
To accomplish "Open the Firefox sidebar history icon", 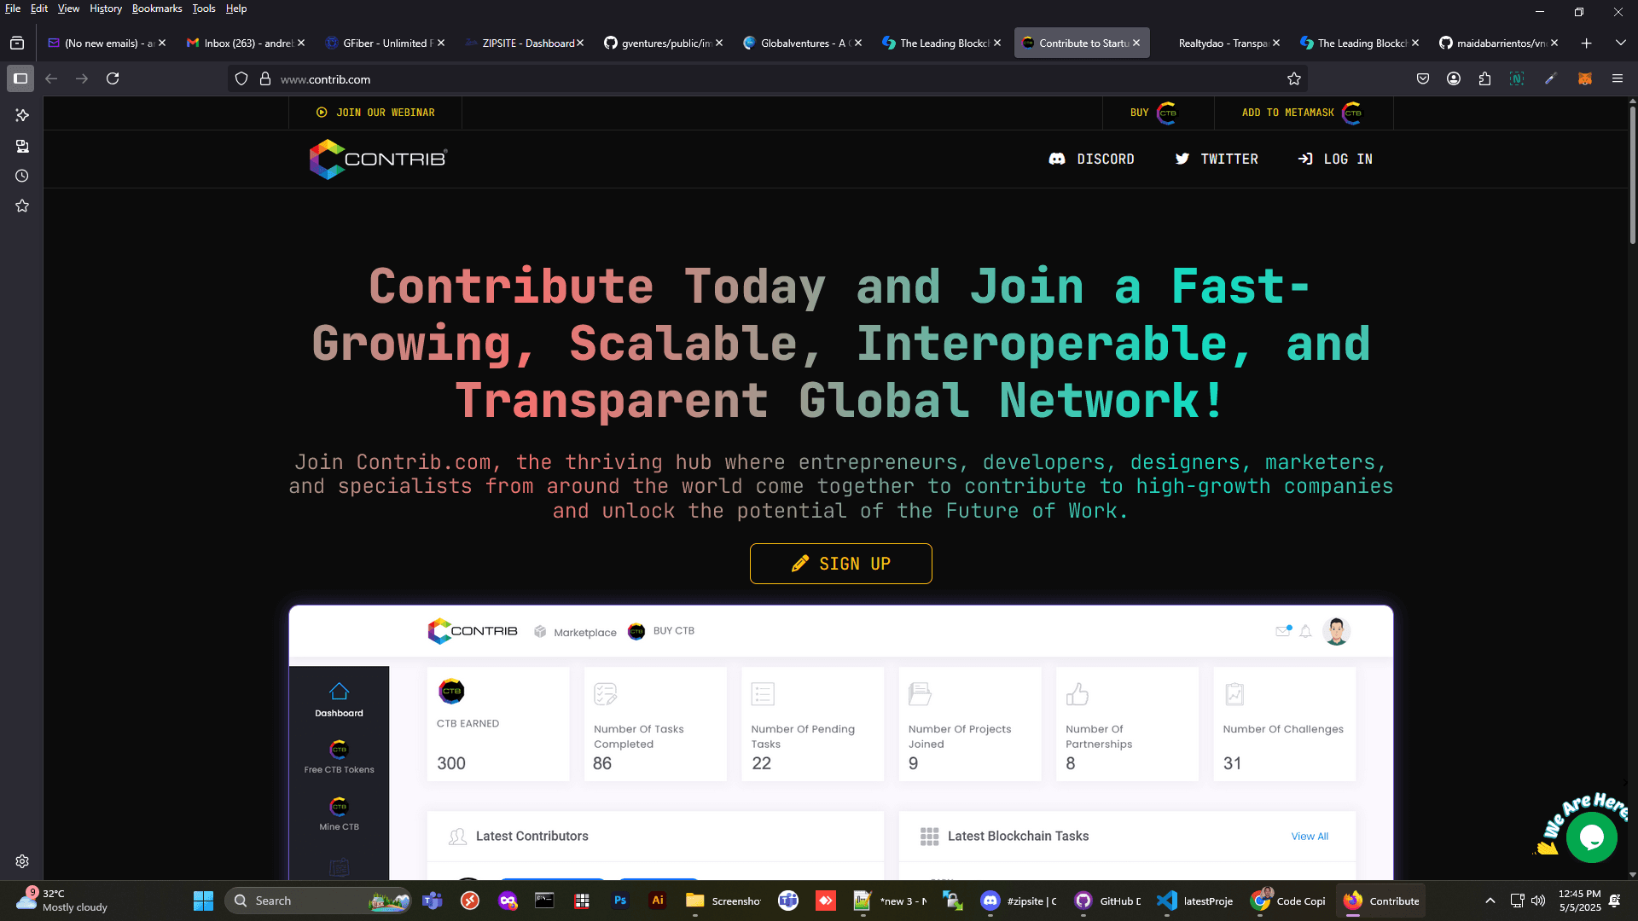I will 22,176.
